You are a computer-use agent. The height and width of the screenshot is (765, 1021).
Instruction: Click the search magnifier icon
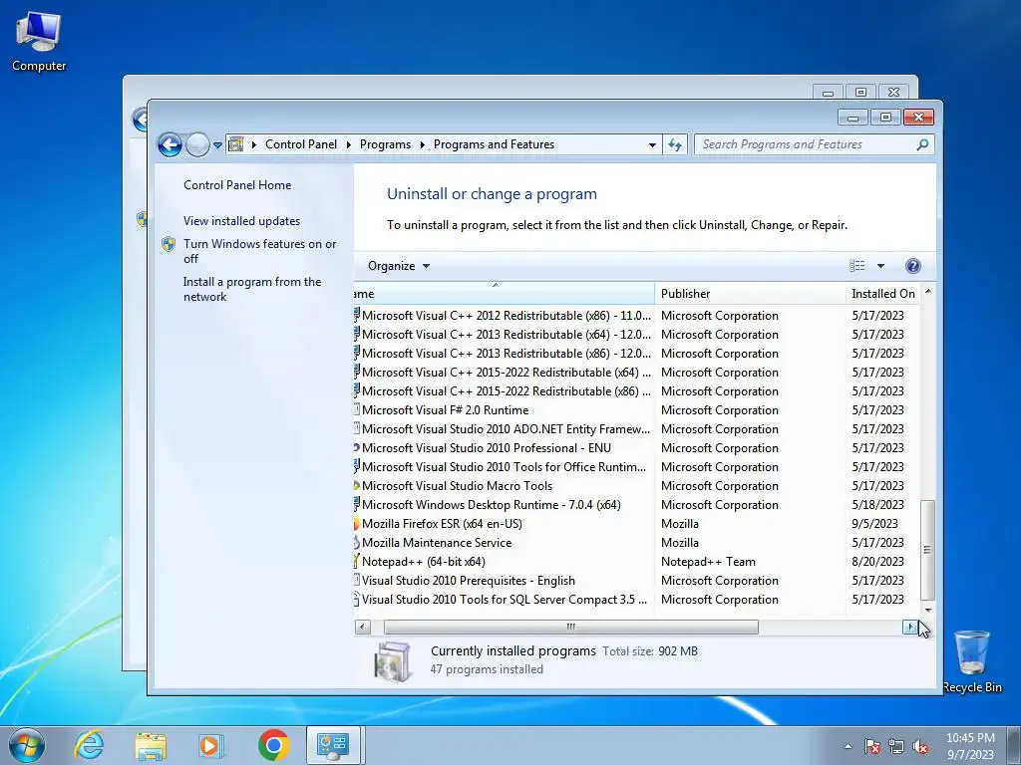(x=922, y=144)
